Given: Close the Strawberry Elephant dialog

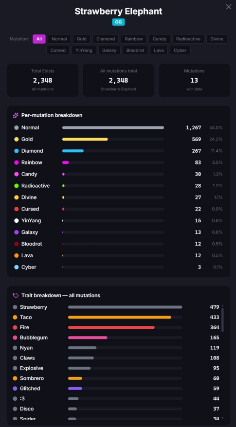Looking at the screenshot, I should pos(229,7).
